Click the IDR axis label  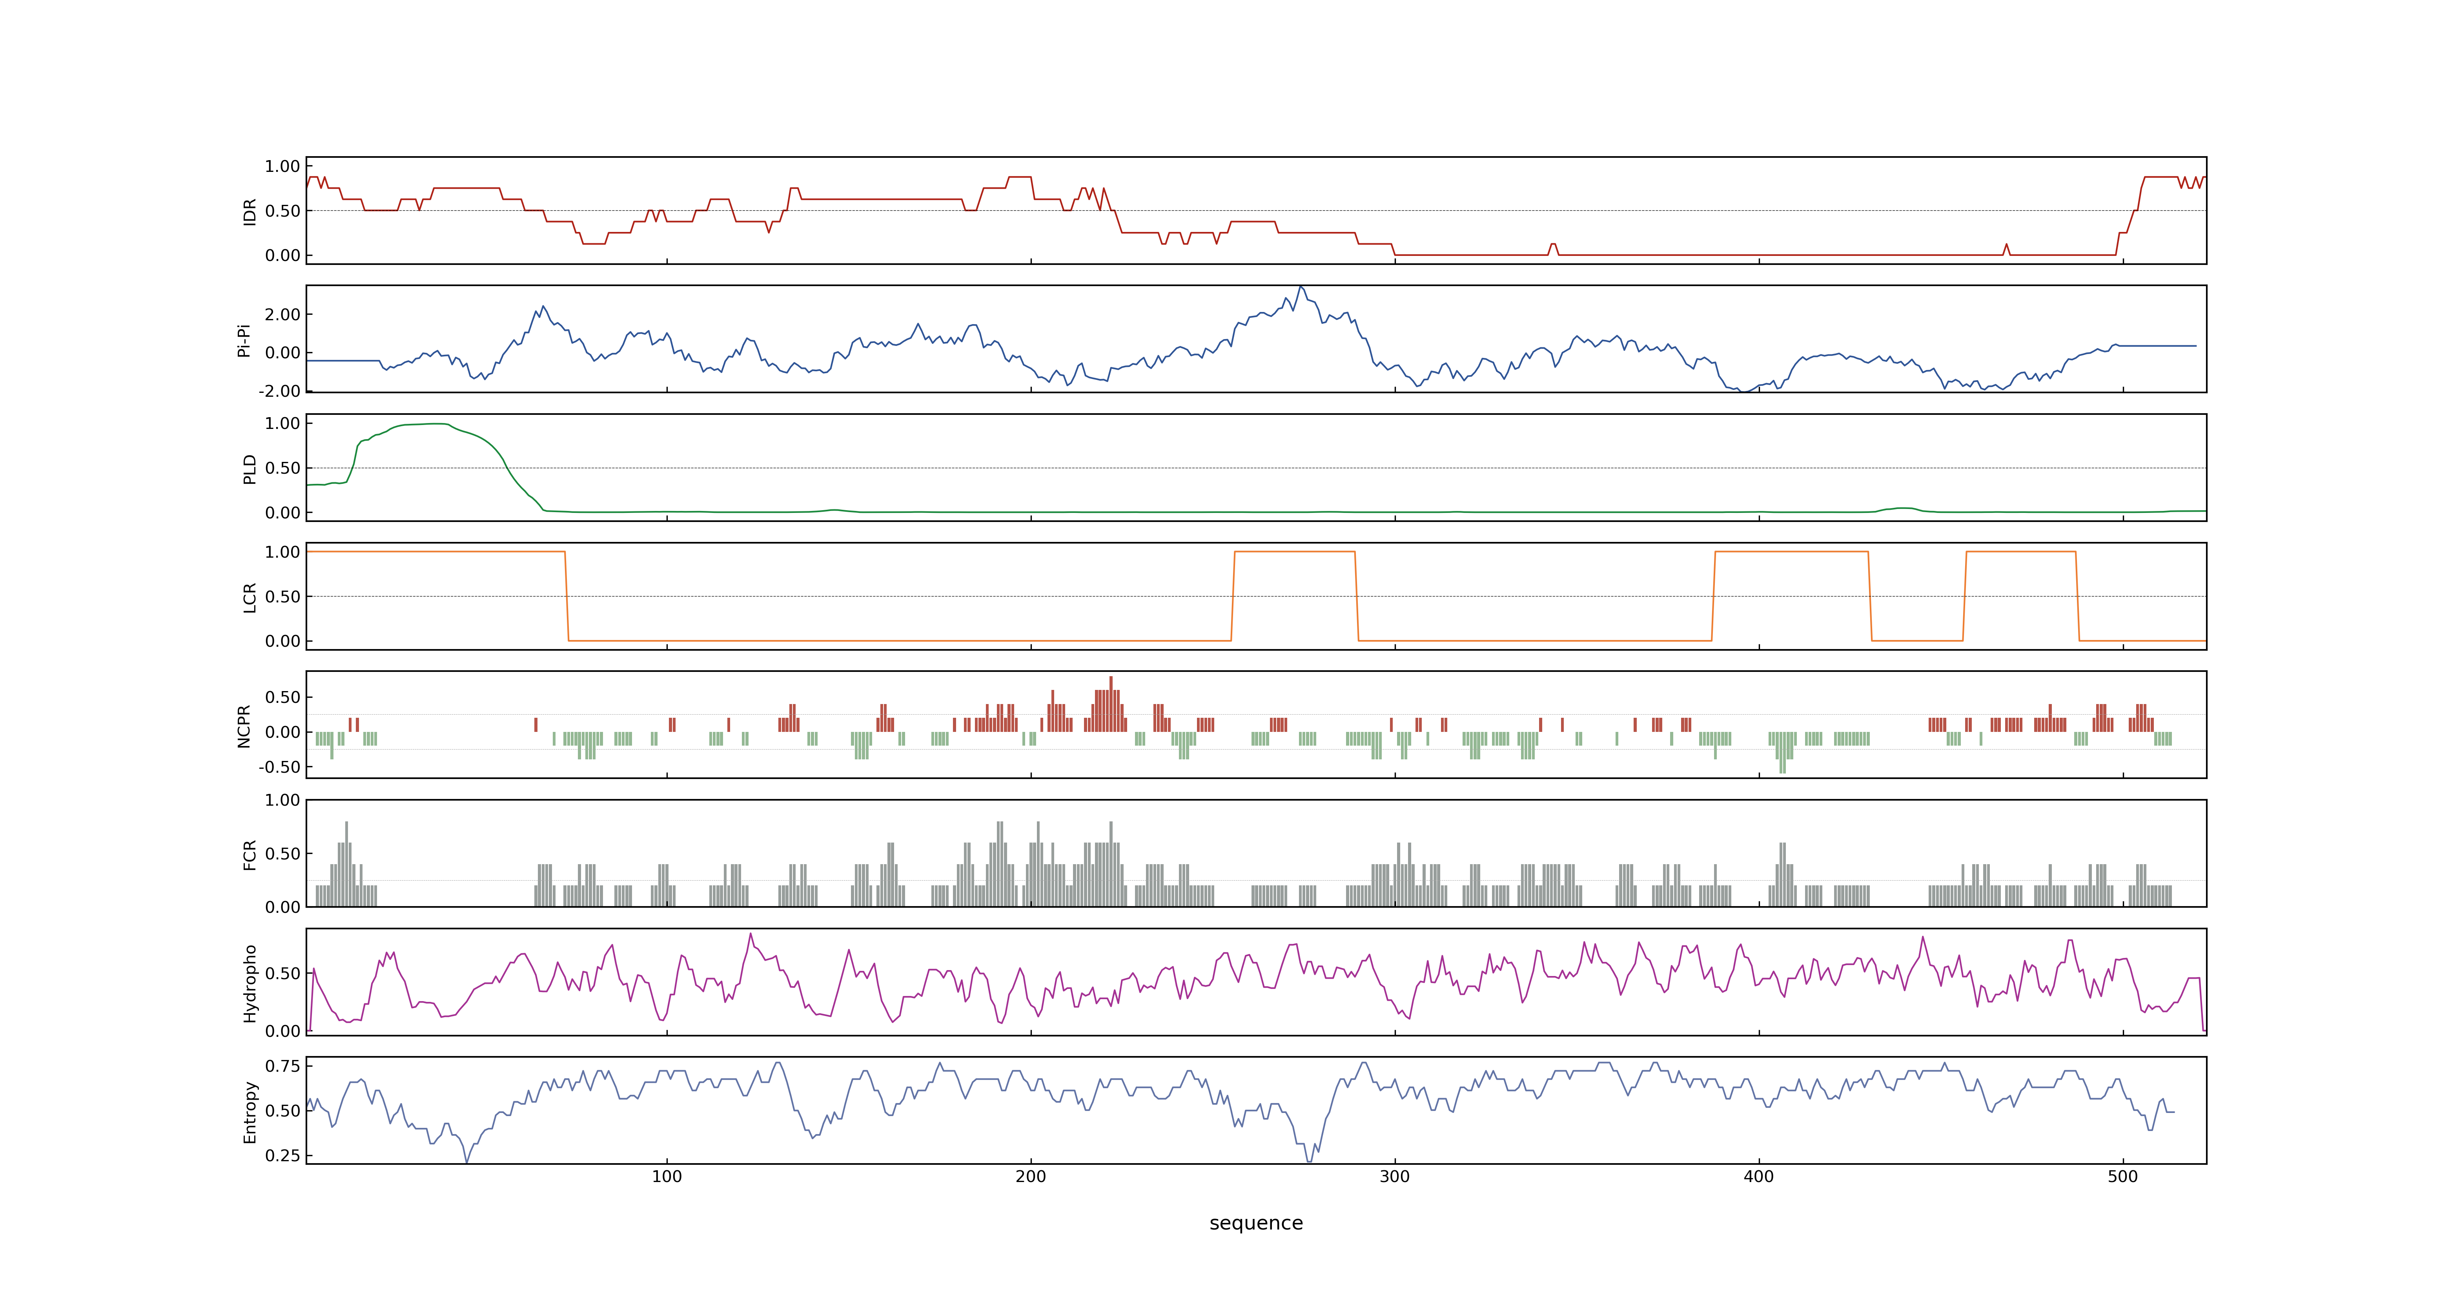[250, 212]
